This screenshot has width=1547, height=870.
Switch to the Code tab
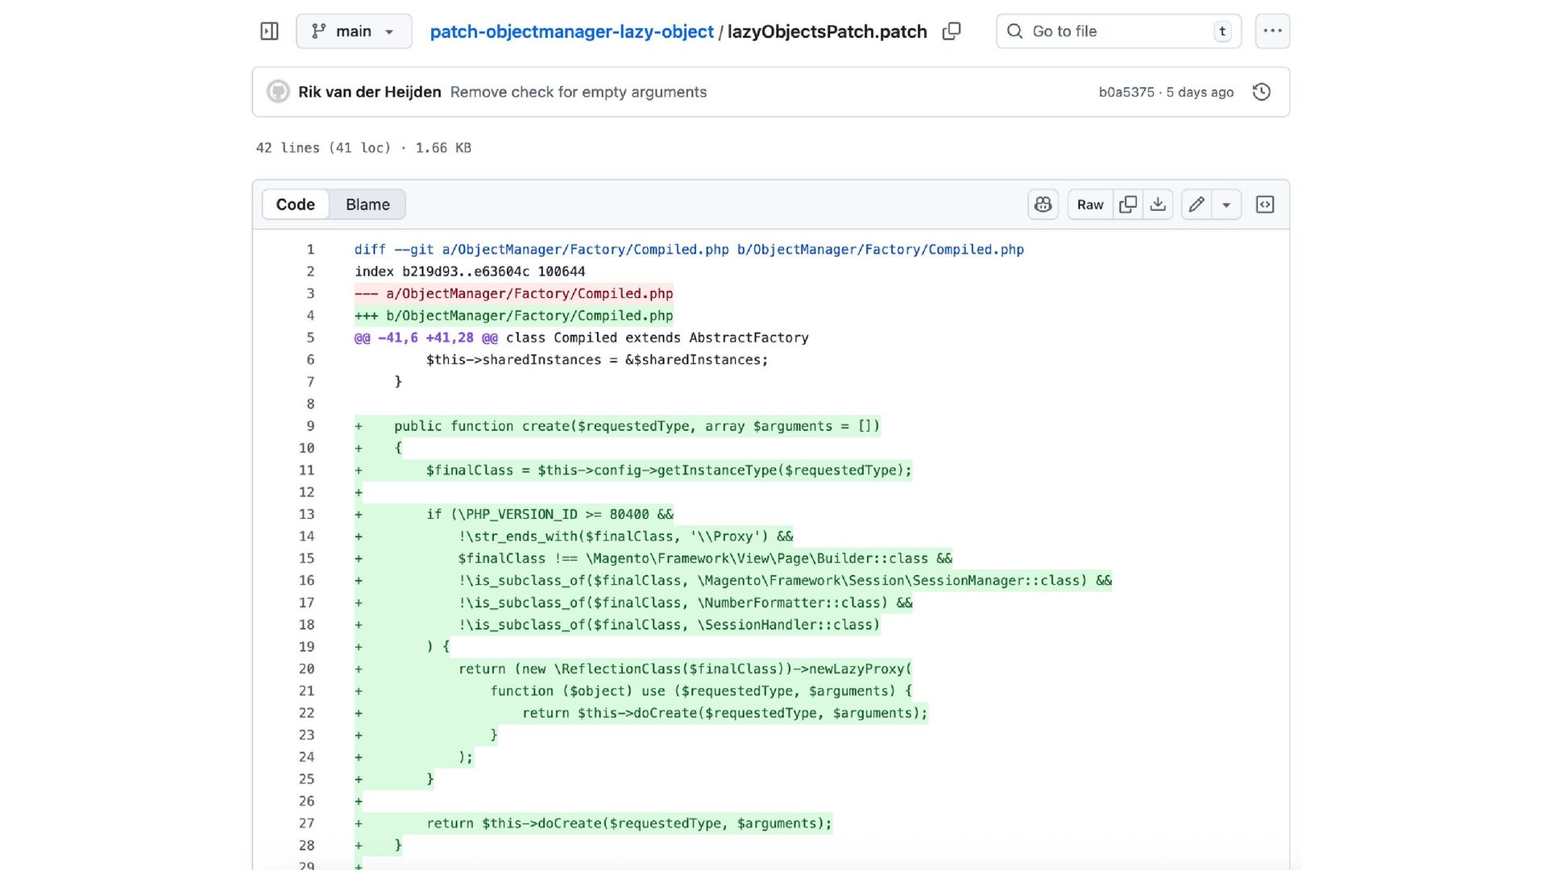[x=295, y=205]
